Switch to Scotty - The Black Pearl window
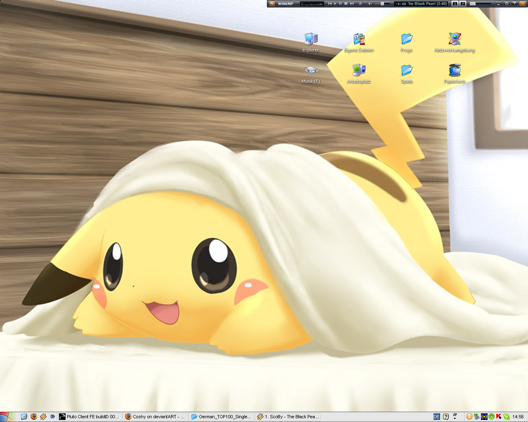Viewport: 528px width, 422px height. [x=288, y=417]
